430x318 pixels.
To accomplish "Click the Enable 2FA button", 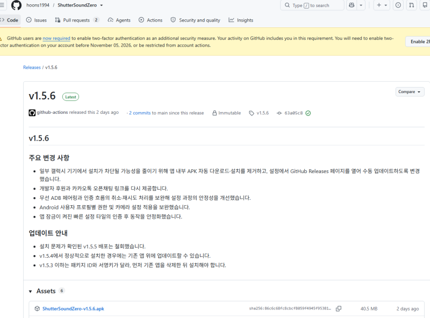I will (x=419, y=41).
